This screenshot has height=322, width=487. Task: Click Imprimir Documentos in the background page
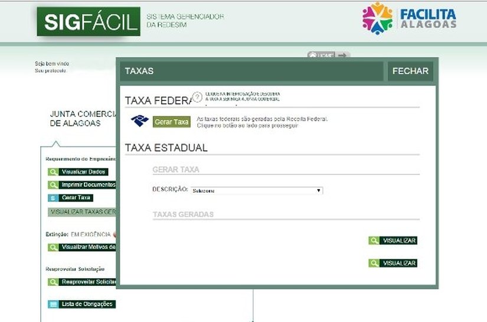(81, 185)
